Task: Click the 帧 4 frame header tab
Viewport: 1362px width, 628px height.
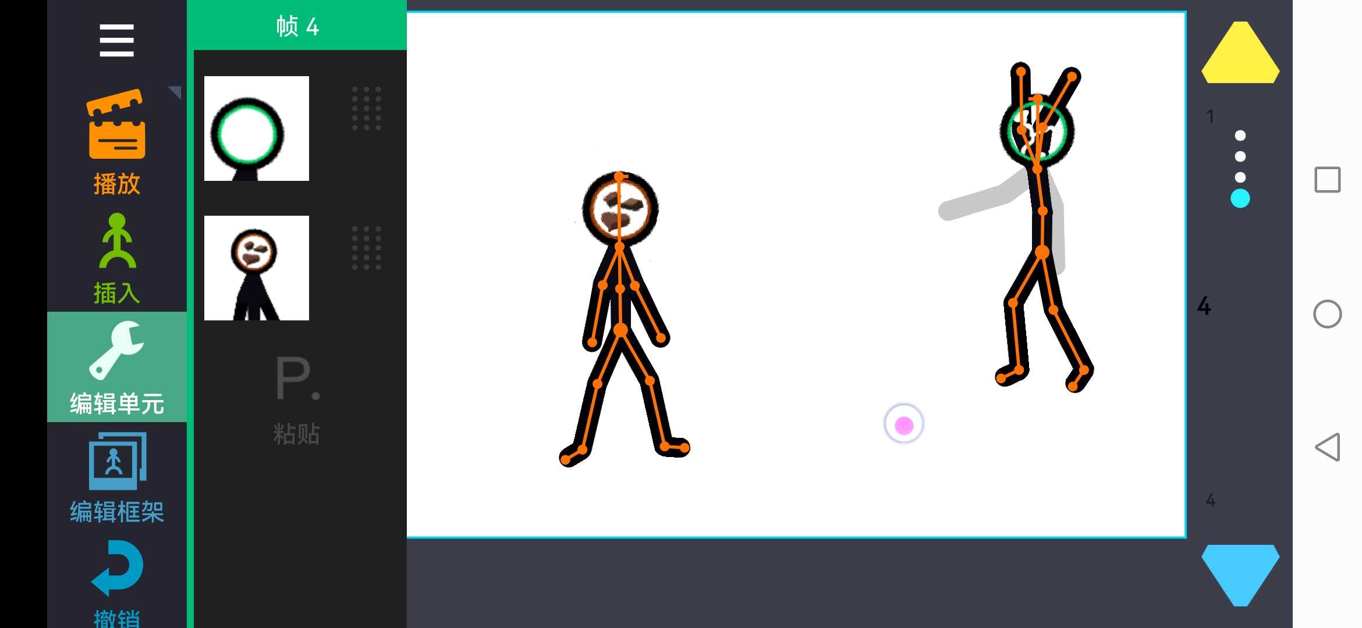Action: click(297, 26)
